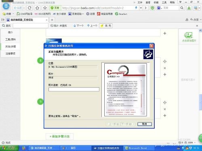Click the find-in-page search field
The height and width of the screenshot is (151, 202).
pyautogui.click(x=31, y=26)
